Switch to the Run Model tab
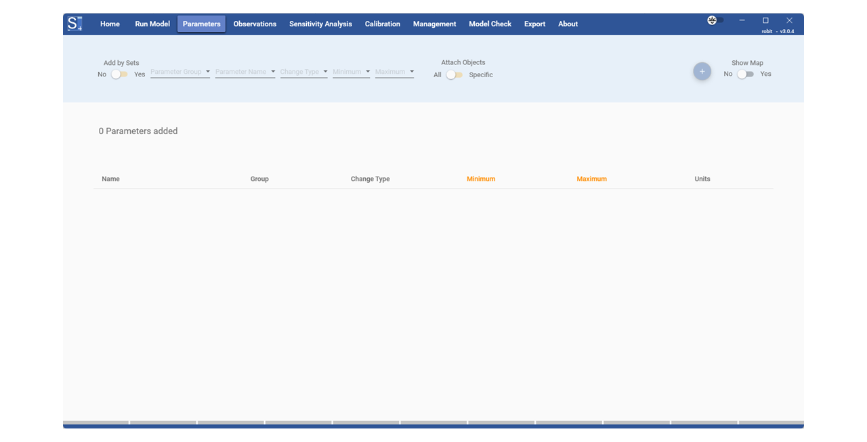The image size is (867, 442). click(152, 24)
